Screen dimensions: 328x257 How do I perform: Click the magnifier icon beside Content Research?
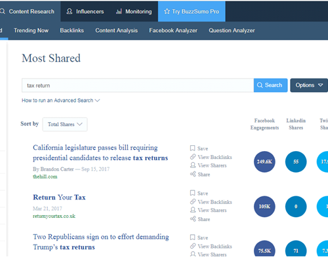tap(3, 11)
